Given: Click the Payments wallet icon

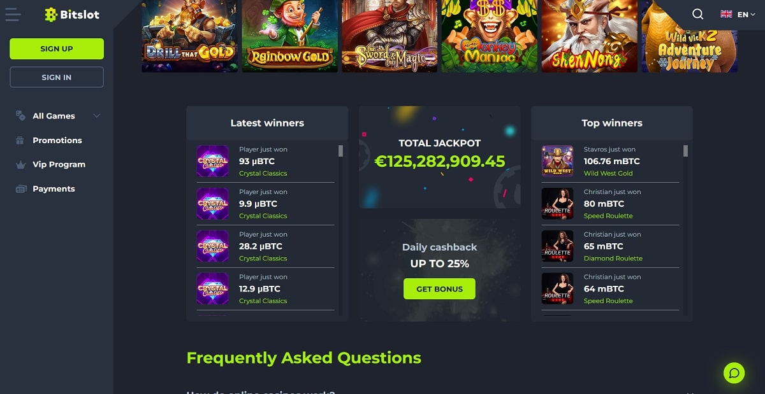Looking at the screenshot, I should 20,188.
